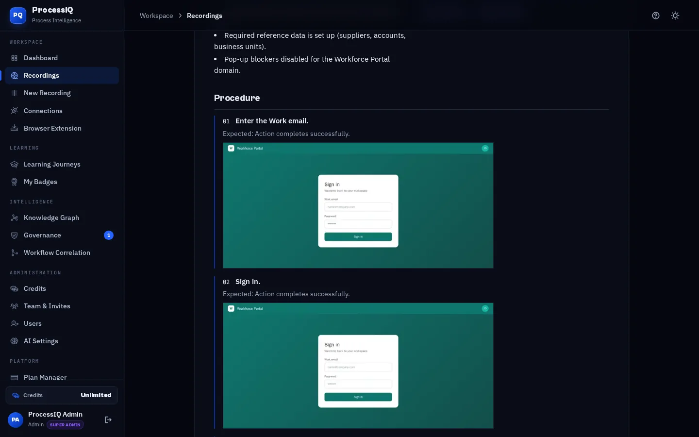Click the Governance notification badge
The image size is (699, 437).
coord(109,235)
